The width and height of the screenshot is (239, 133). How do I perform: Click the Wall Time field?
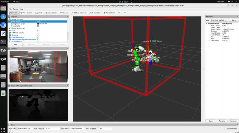click(x=77, y=129)
